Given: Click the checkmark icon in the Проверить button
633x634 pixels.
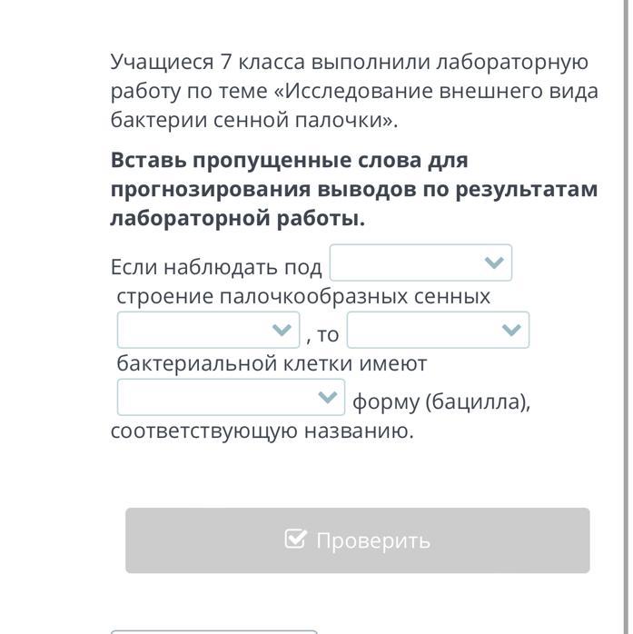Looking at the screenshot, I should (x=296, y=540).
